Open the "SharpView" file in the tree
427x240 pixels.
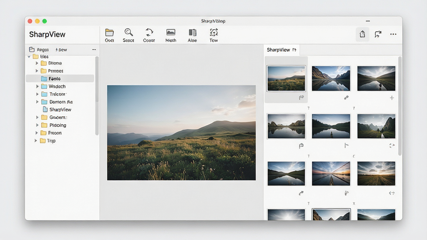(x=57, y=110)
